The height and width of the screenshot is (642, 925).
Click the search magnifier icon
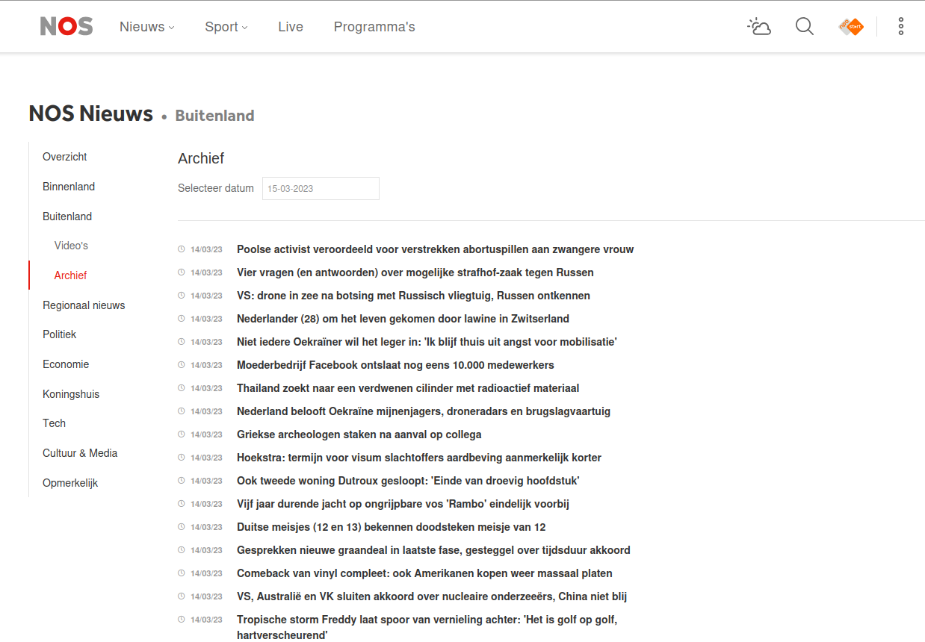[x=805, y=27]
